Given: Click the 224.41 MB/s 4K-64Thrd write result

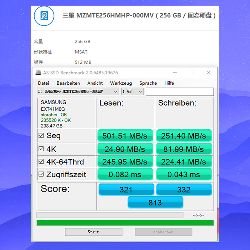Looking at the screenshot, I should pyautogui.click(x=184, y=162).
